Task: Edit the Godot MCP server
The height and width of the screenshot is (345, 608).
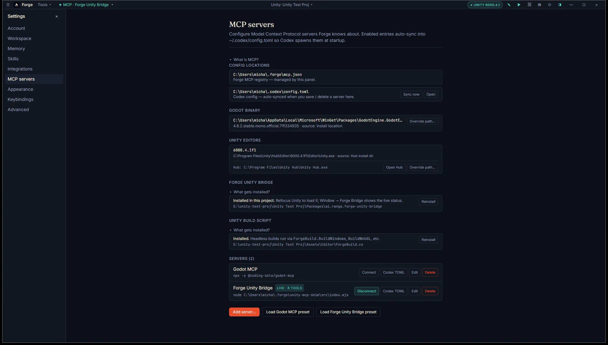Action: point(415,272)
